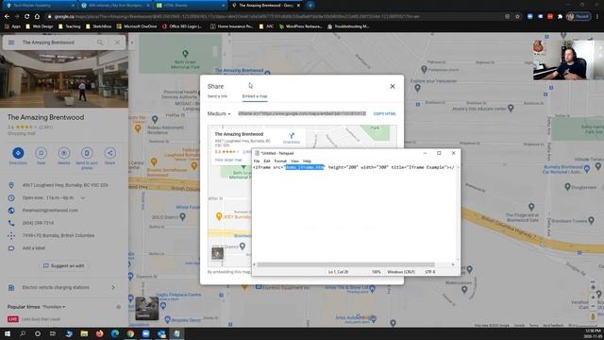This screenshot has height=340, width=604.
Task: Open the Microsoft OneDrive bookmark
Action: 136,26
